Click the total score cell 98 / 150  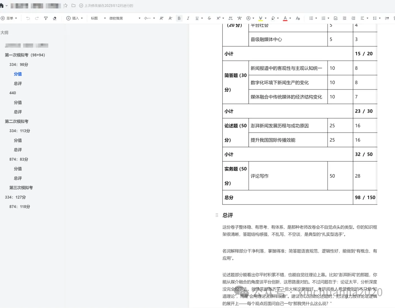tap(365, 197)
